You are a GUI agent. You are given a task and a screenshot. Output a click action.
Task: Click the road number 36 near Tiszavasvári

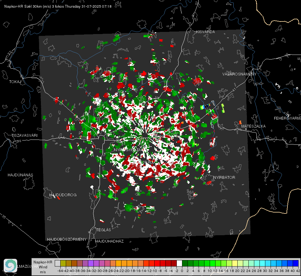pyautogui.click(x=19, y=141)
